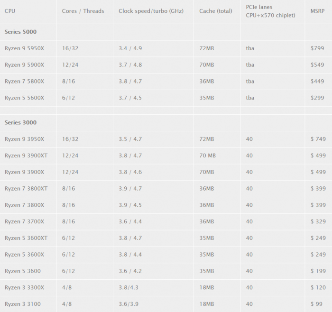This screenshot has width=332, height=312.
Task: Click the 3.6 / 4.4 clock speed value
Action: [x=130, y=222]
